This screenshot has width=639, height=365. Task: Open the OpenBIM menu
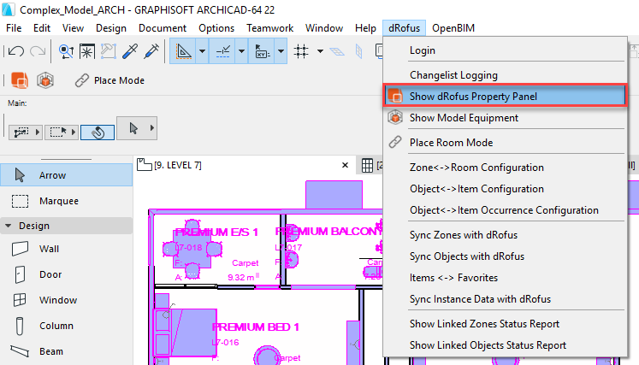453,28
